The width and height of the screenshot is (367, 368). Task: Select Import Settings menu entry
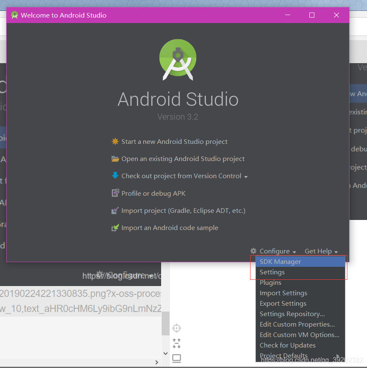(300, 293)
